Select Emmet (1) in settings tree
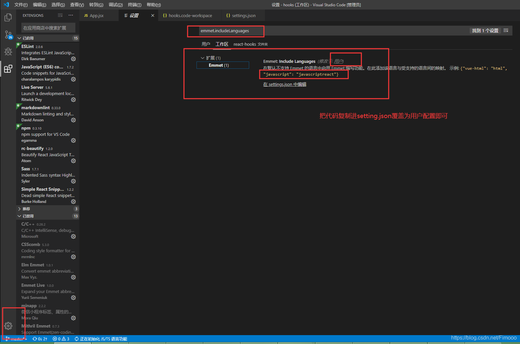The image size is (520, 344). 223,65
